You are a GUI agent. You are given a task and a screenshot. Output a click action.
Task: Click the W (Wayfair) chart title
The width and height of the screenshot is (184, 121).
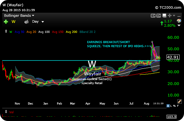coord(13,5)
